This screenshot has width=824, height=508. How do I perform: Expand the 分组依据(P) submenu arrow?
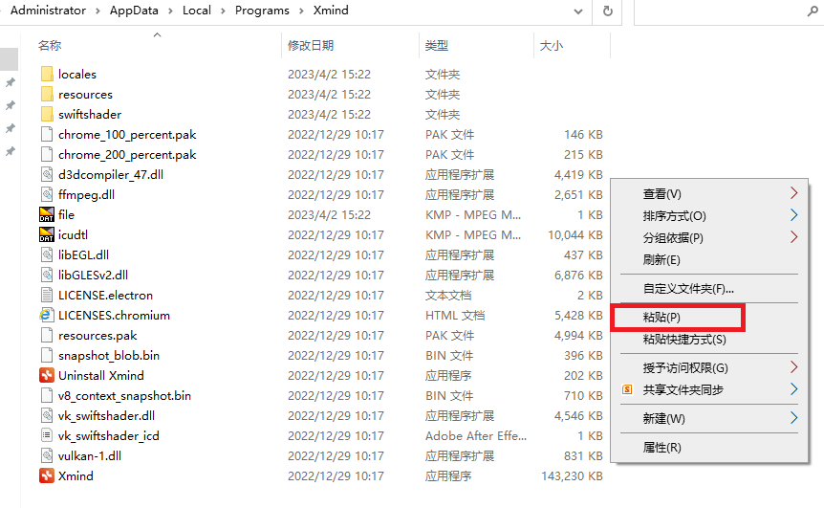coord(793,237)
